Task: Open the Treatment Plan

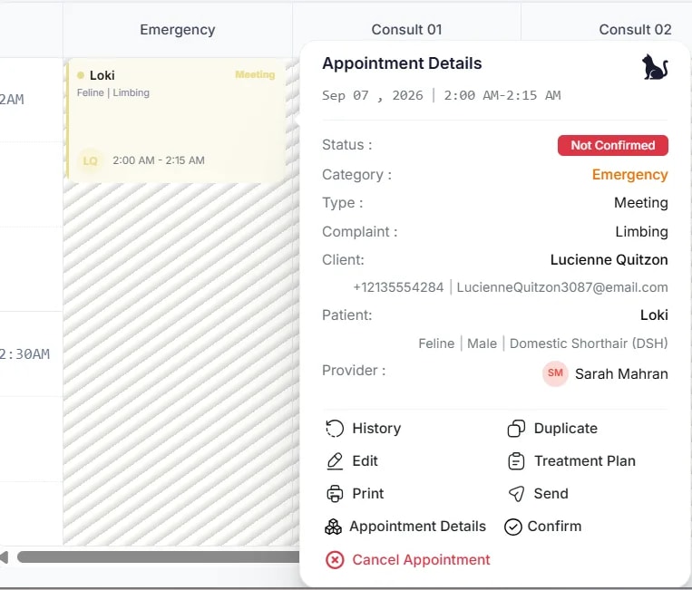Action: (572, 460)
